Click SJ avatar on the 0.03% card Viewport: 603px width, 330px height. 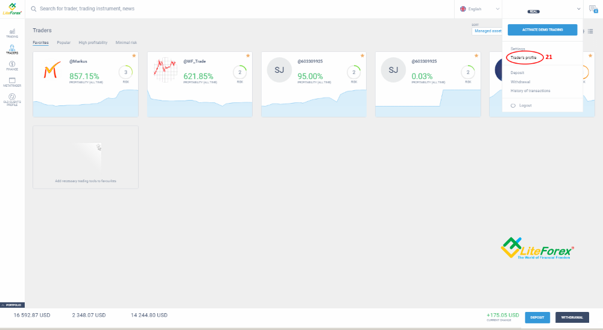(393, 70)
